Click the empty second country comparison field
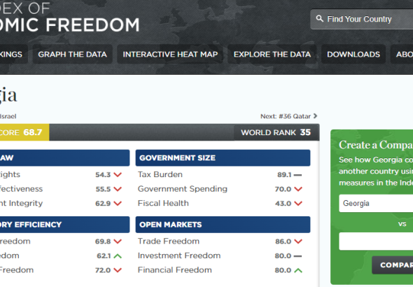413x287 pixels. tap(376, 241)
